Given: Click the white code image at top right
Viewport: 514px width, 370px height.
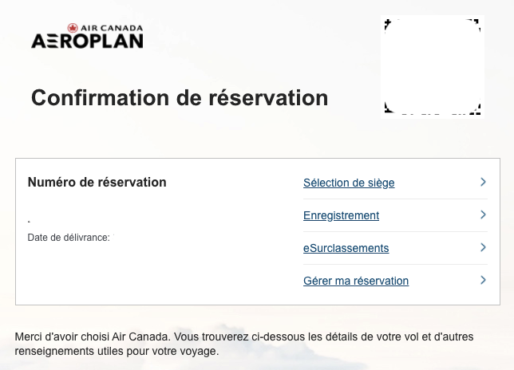Looking at the screenshot, I should tap(432, 64).
